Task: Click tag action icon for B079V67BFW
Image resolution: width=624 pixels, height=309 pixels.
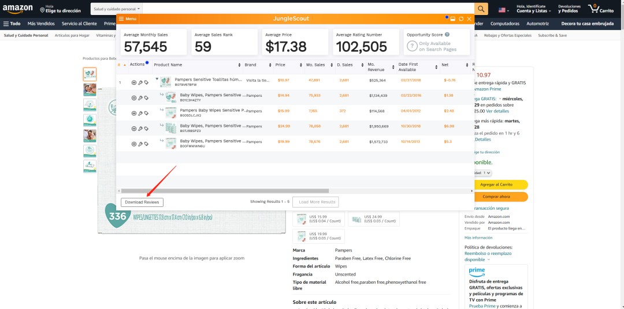Action: click(146, 82)
